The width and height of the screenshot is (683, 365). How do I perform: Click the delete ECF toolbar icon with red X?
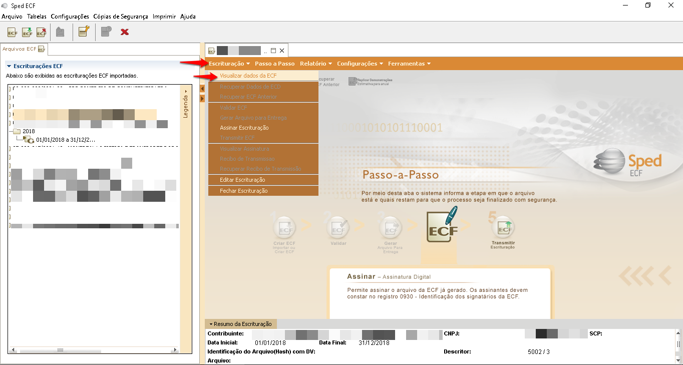click(x=42, y=32)
